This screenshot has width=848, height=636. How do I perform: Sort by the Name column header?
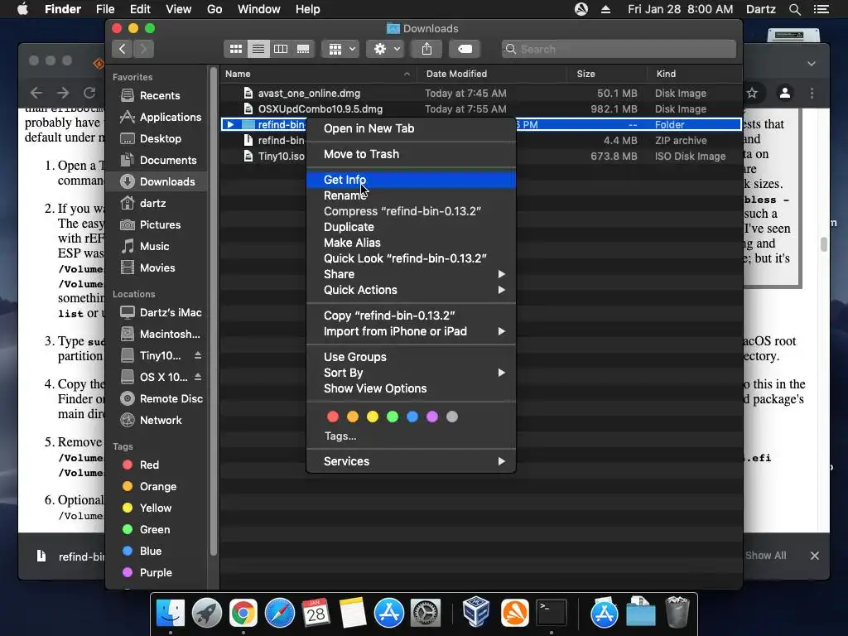318,74
